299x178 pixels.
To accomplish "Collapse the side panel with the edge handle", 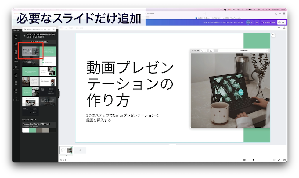I will coord(59,94).
